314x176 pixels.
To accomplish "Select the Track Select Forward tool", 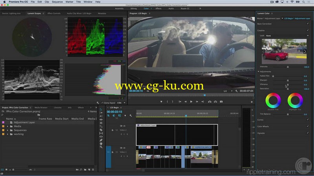I will pos(101,113).
